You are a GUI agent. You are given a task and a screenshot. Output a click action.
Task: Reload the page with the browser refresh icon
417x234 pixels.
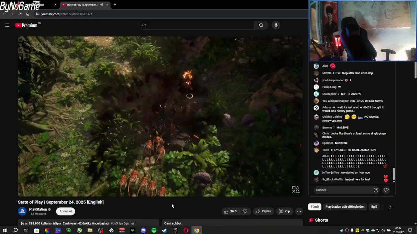click(x=20, y=14)
